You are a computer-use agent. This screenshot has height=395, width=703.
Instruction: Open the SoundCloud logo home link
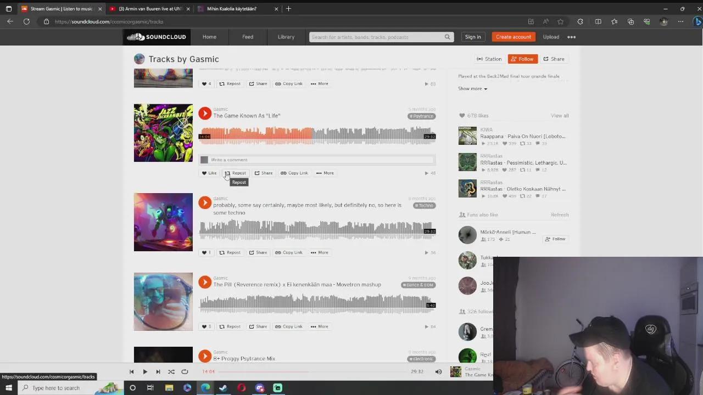(x=157, y=37)
